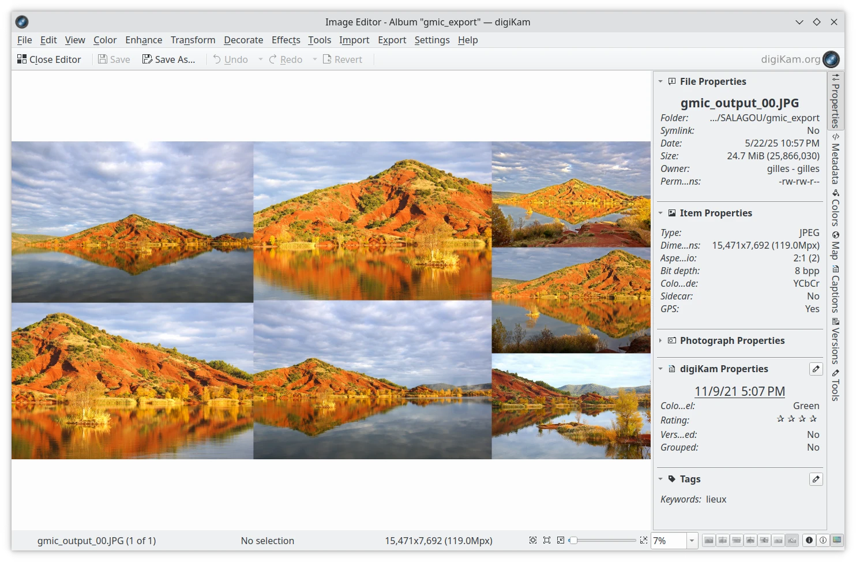Click the underlined 11/9/21 5:07 PM date link

click(x=739, y=391)
